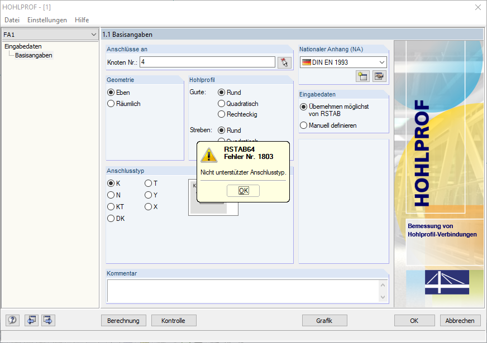
Task: Click the Berechnung button
Action: 123,321
